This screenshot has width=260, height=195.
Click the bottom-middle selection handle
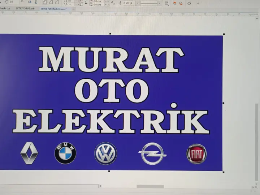(x=109, y=171)
